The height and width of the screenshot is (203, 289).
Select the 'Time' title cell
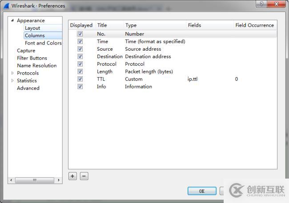click(x=102, y=41)
